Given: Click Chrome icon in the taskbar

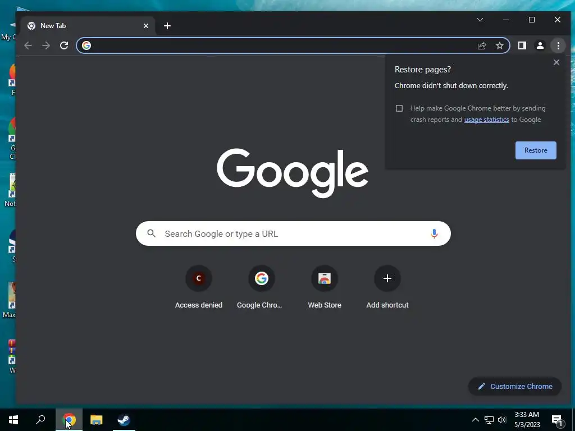Looking at the screenshot, I should (x=69, y=420).
